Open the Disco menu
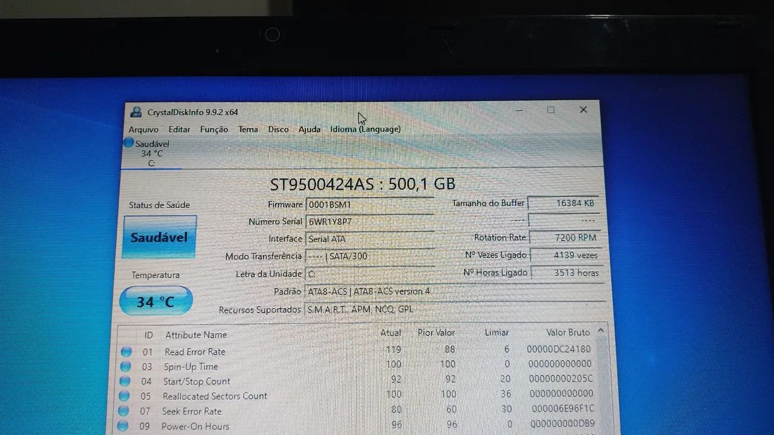 click(x=278, y=129)
